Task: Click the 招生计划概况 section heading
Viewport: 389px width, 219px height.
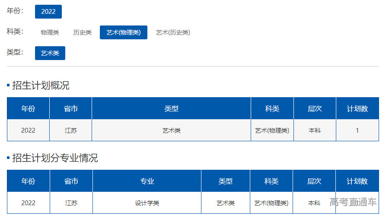Action: (x=40, y=86)
